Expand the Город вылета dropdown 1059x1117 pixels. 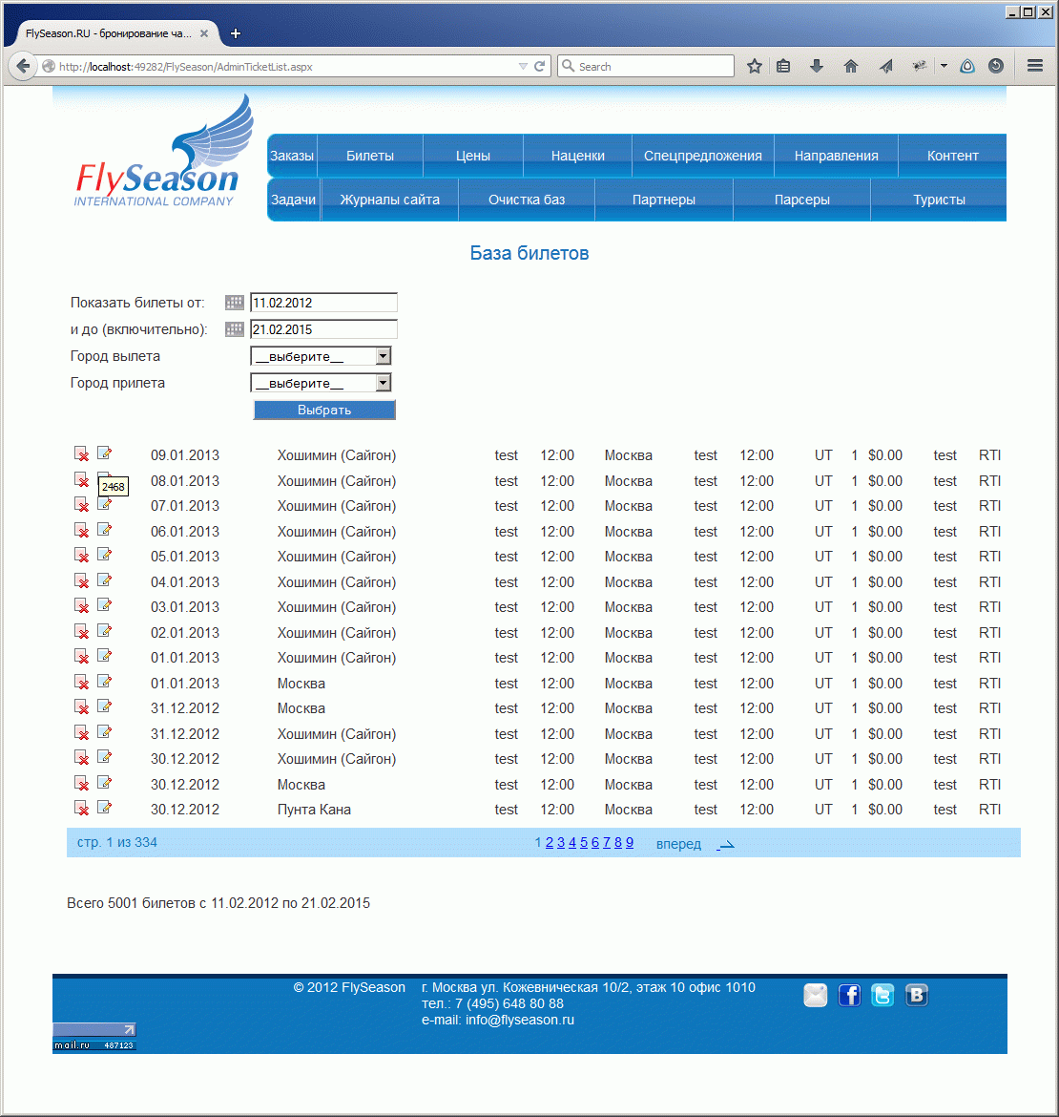[383, 356]
